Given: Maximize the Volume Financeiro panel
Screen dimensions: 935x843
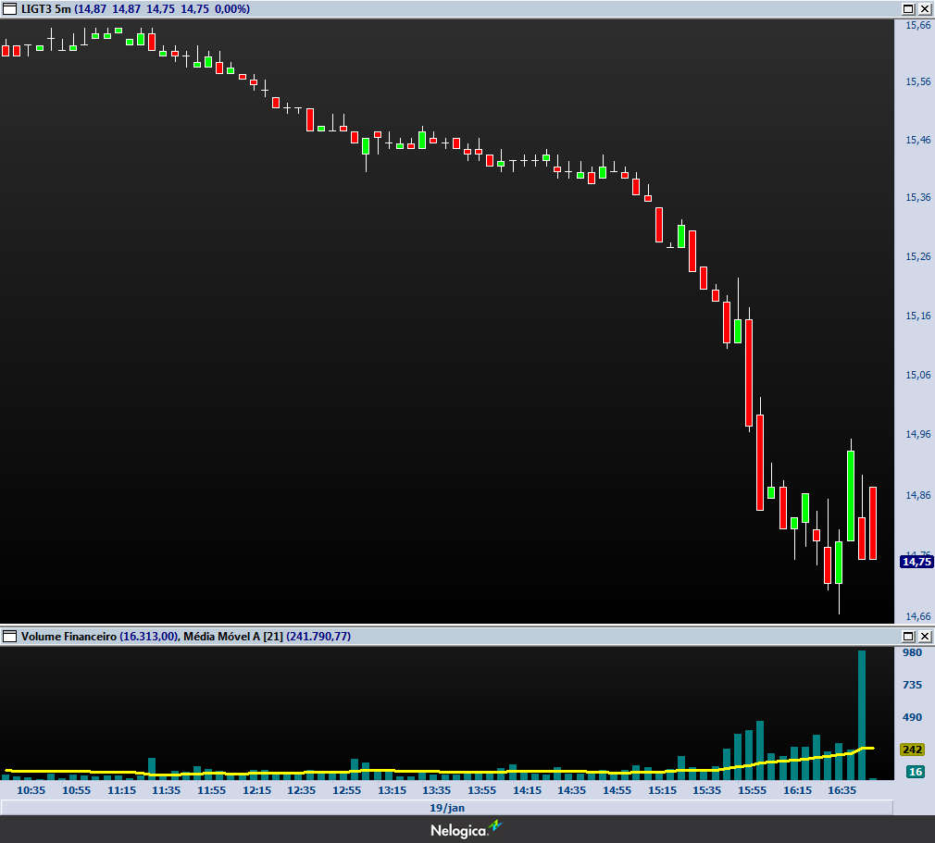Looking at the screenshot, I should (x=908, y=637).
